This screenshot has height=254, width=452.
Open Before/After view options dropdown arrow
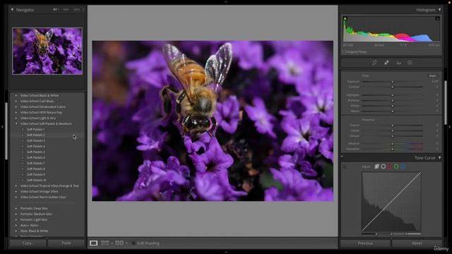[x=126, y=243]
